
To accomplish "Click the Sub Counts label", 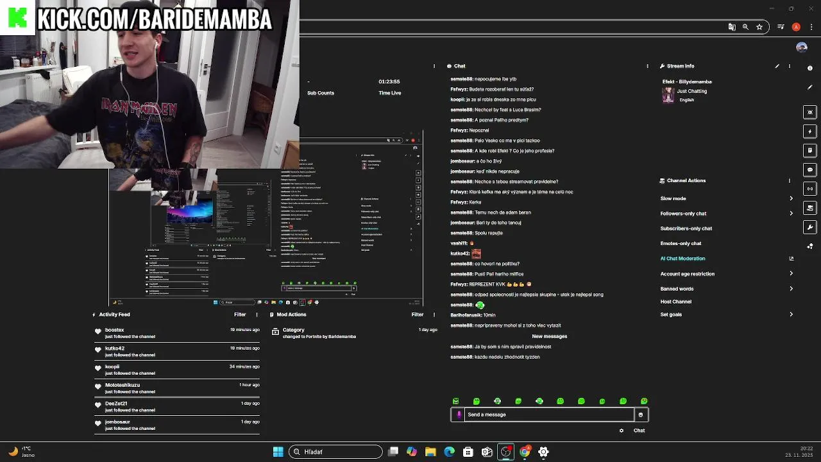I will [321, 93].
